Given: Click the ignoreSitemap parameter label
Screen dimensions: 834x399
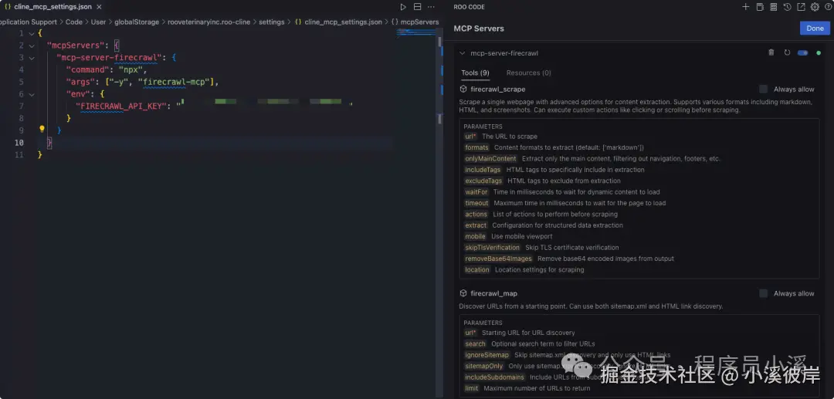Looking at the screenshot, I should click(486, 355).
